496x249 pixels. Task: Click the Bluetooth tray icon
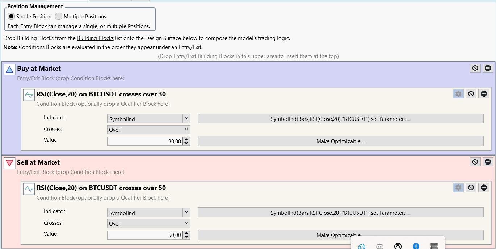[416, 246]
